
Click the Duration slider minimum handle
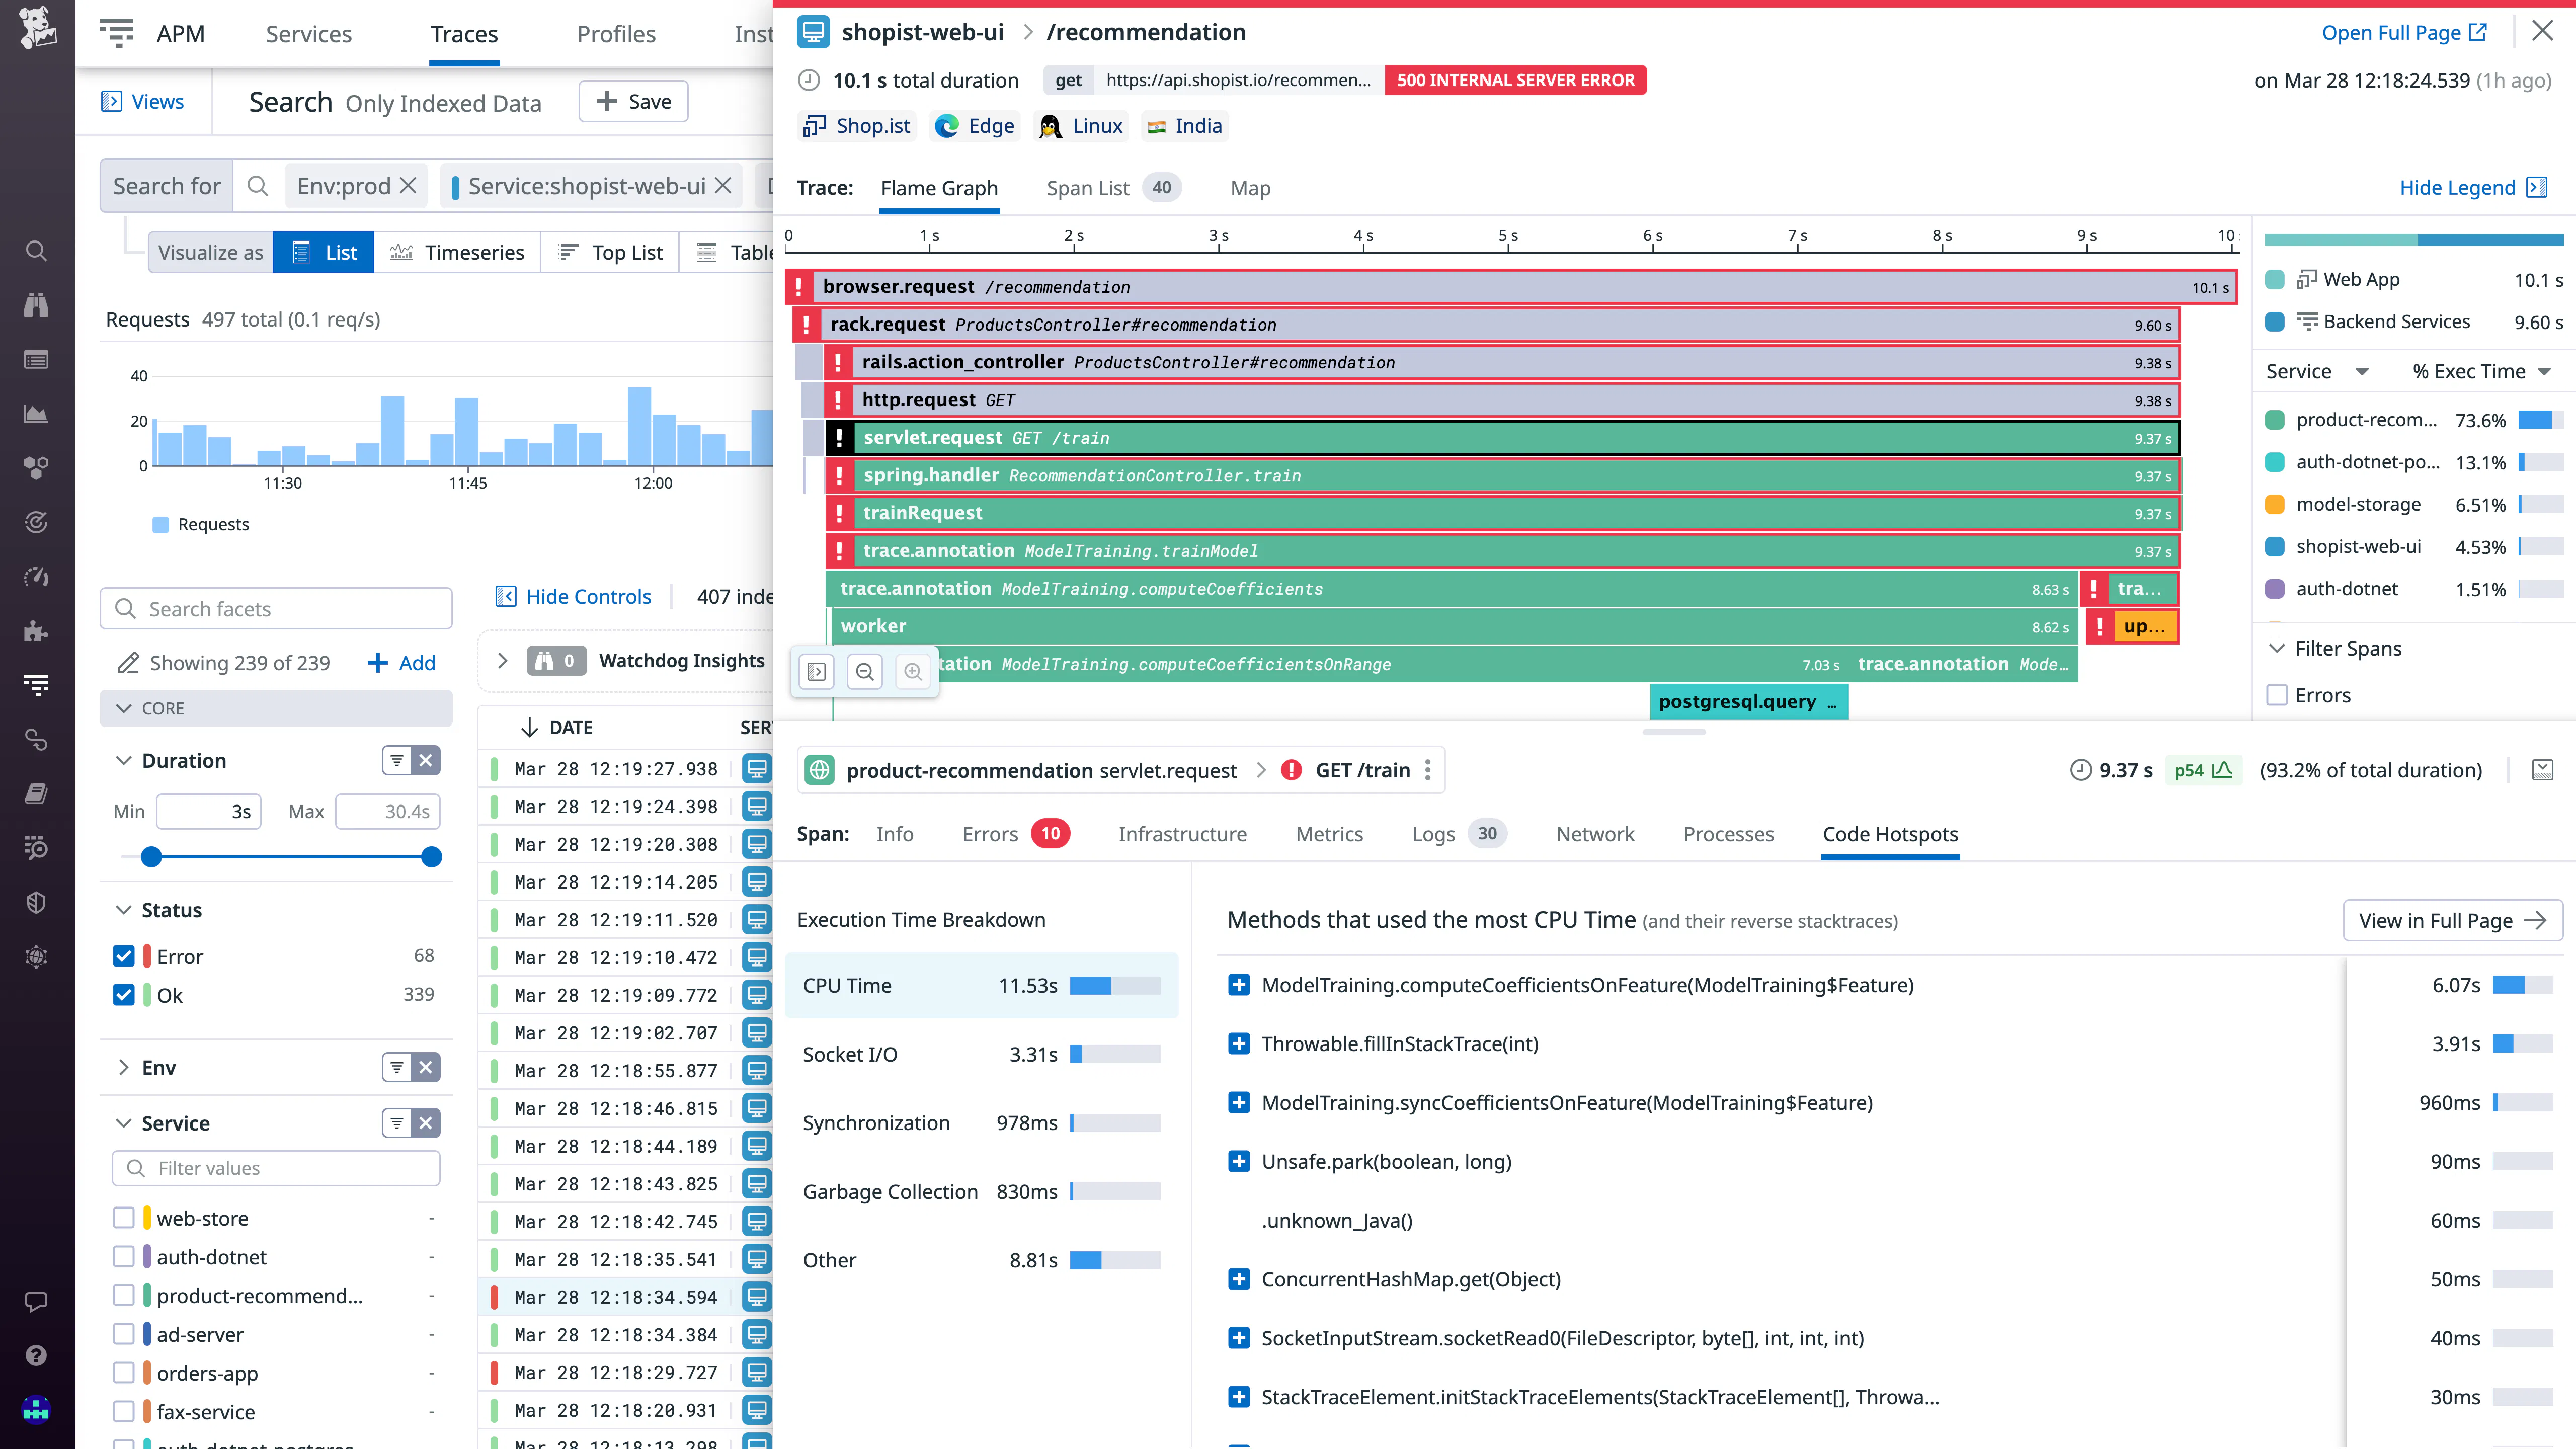(x=151, y=856)
